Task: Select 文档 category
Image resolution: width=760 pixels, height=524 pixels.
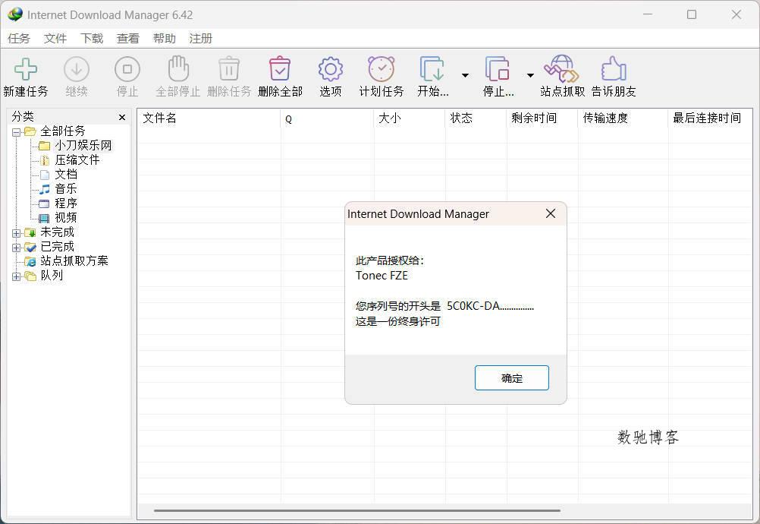Action: tap(65, 174)
